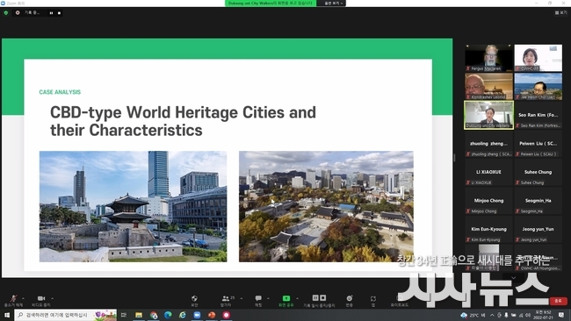
Task: Pause recording via top-left pause icon
Action: pyautogui.click(x=51, y=13)
